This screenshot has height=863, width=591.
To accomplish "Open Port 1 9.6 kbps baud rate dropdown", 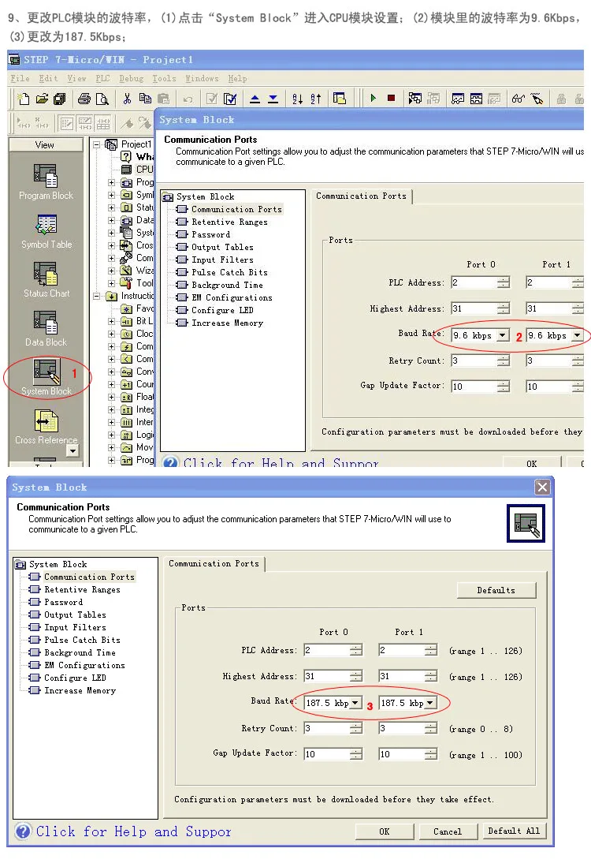I will [x=578, y=335].
